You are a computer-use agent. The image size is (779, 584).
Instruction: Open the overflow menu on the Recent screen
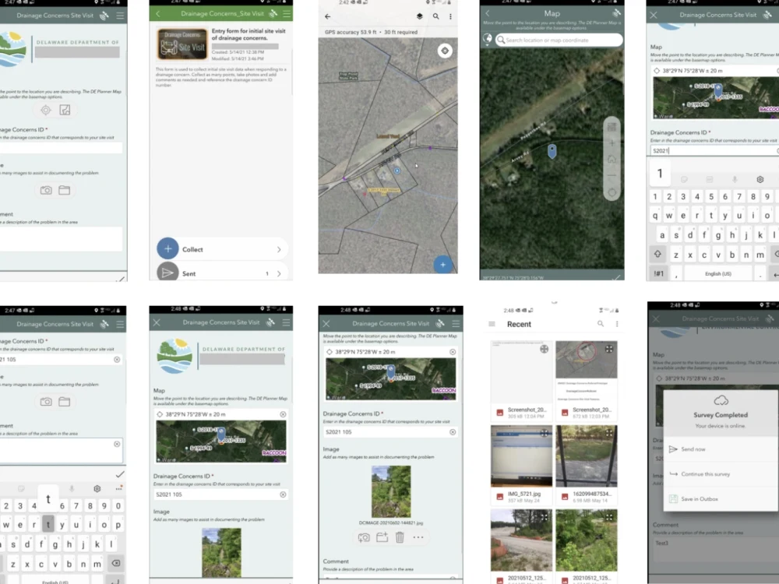617,324
